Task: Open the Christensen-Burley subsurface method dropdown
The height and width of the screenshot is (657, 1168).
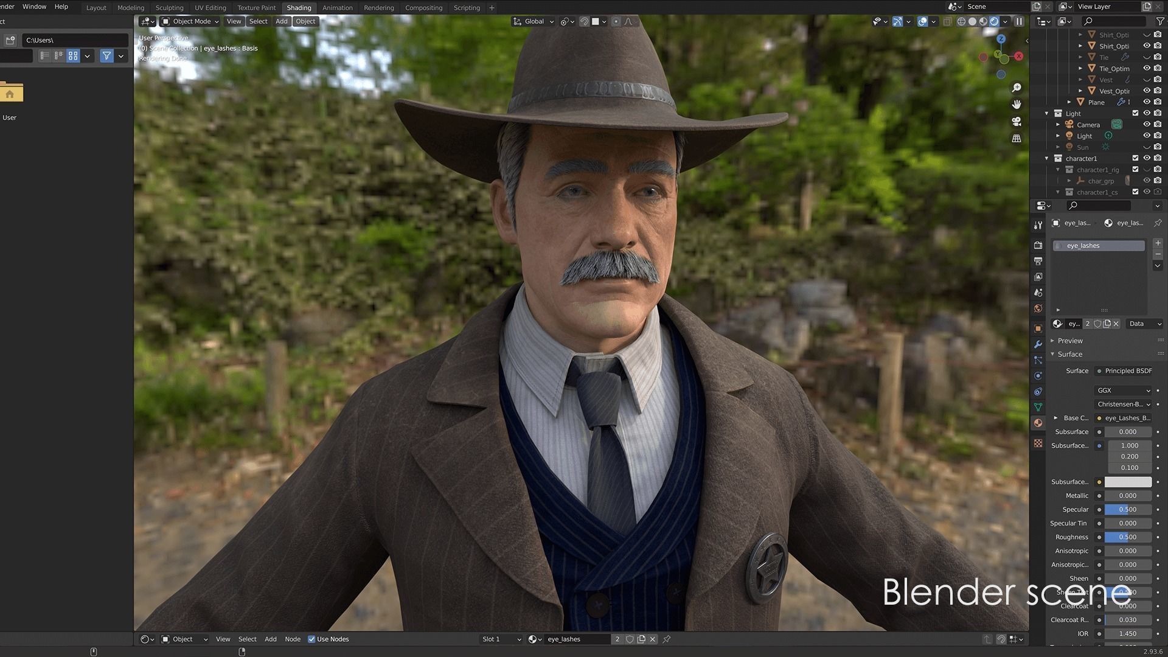Action: pos(1123,405)
